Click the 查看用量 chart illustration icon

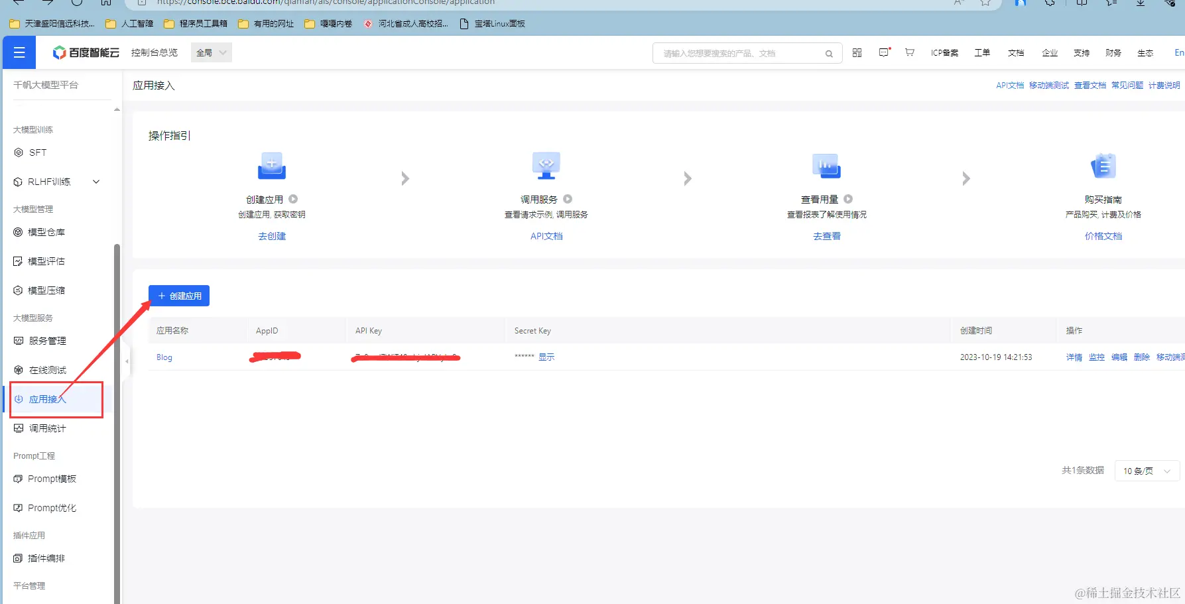pyautogui.click(x=827, y=166)
